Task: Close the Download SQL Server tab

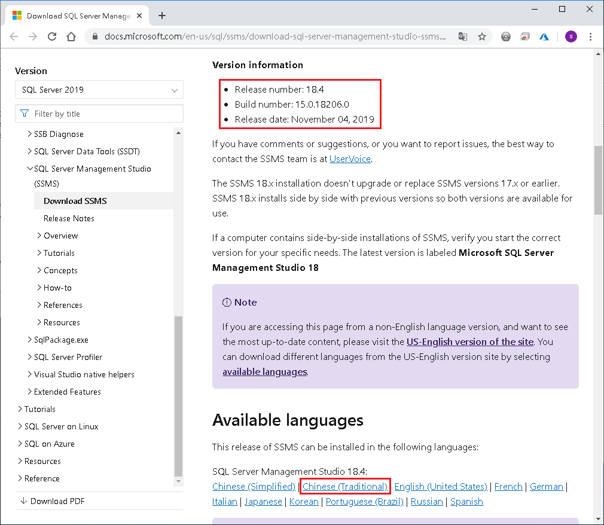Action: click(x=139, y=16)
